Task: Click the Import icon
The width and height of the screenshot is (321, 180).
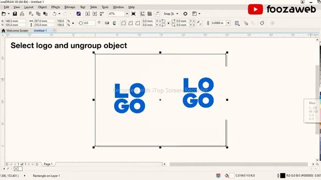Action: click(x=88, y=14)
